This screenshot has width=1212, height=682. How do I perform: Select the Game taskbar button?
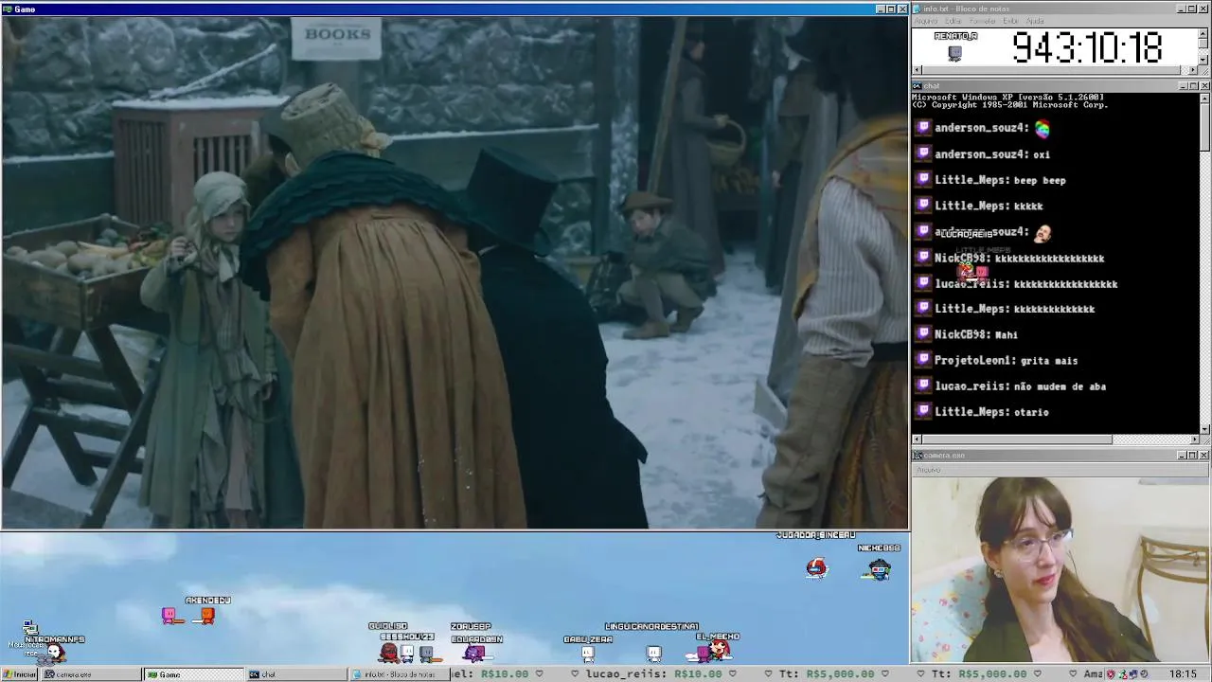click(194, 674)
